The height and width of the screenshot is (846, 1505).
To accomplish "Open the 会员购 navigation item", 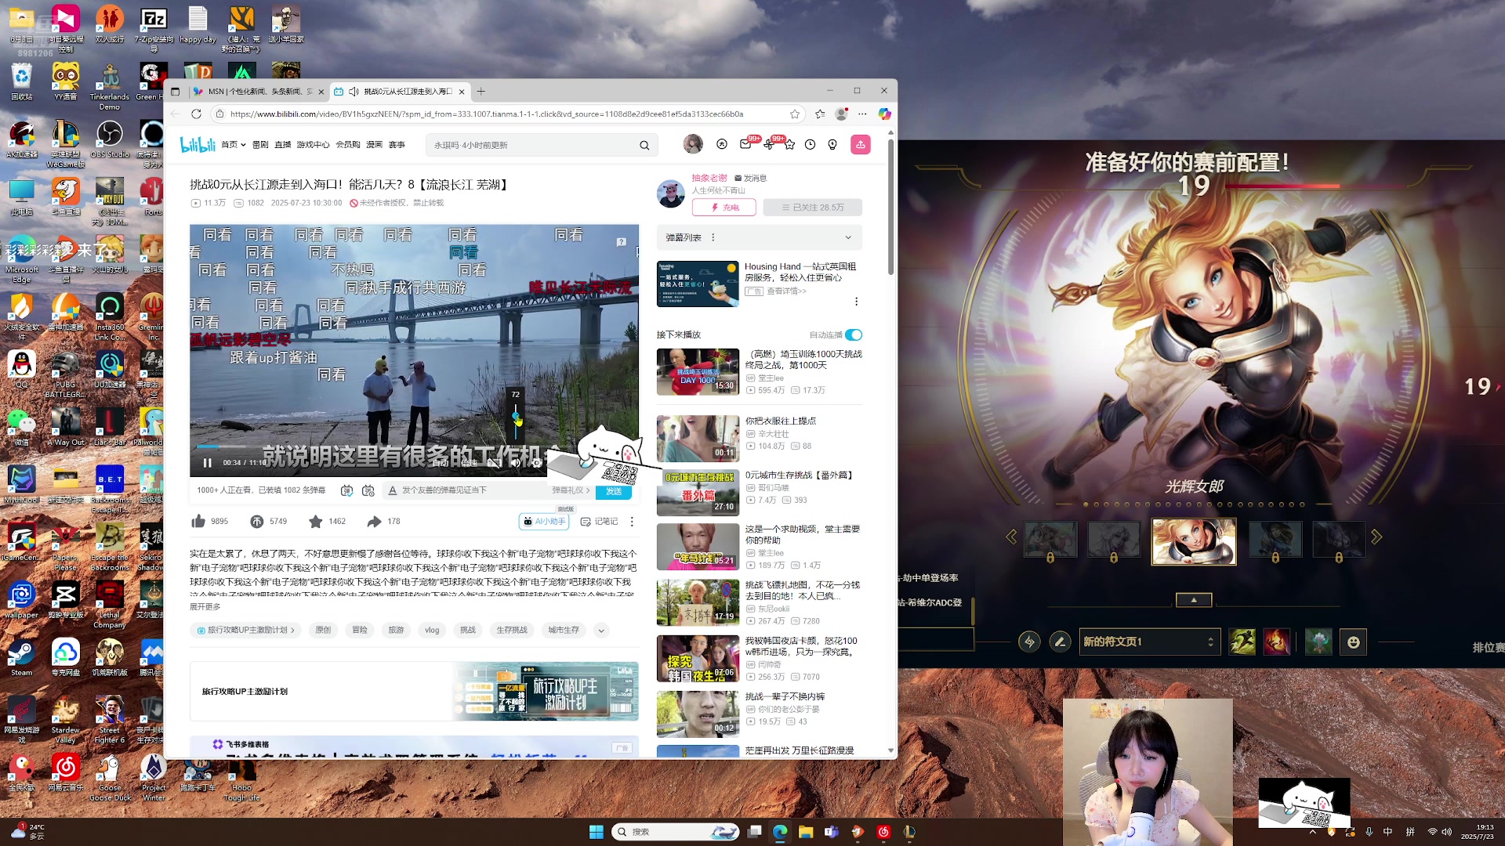I will [x=348, y=145].
